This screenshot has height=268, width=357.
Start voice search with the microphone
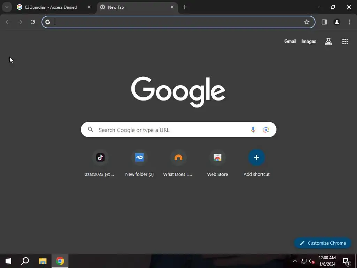pyautogui.click(x=253, y=129)
